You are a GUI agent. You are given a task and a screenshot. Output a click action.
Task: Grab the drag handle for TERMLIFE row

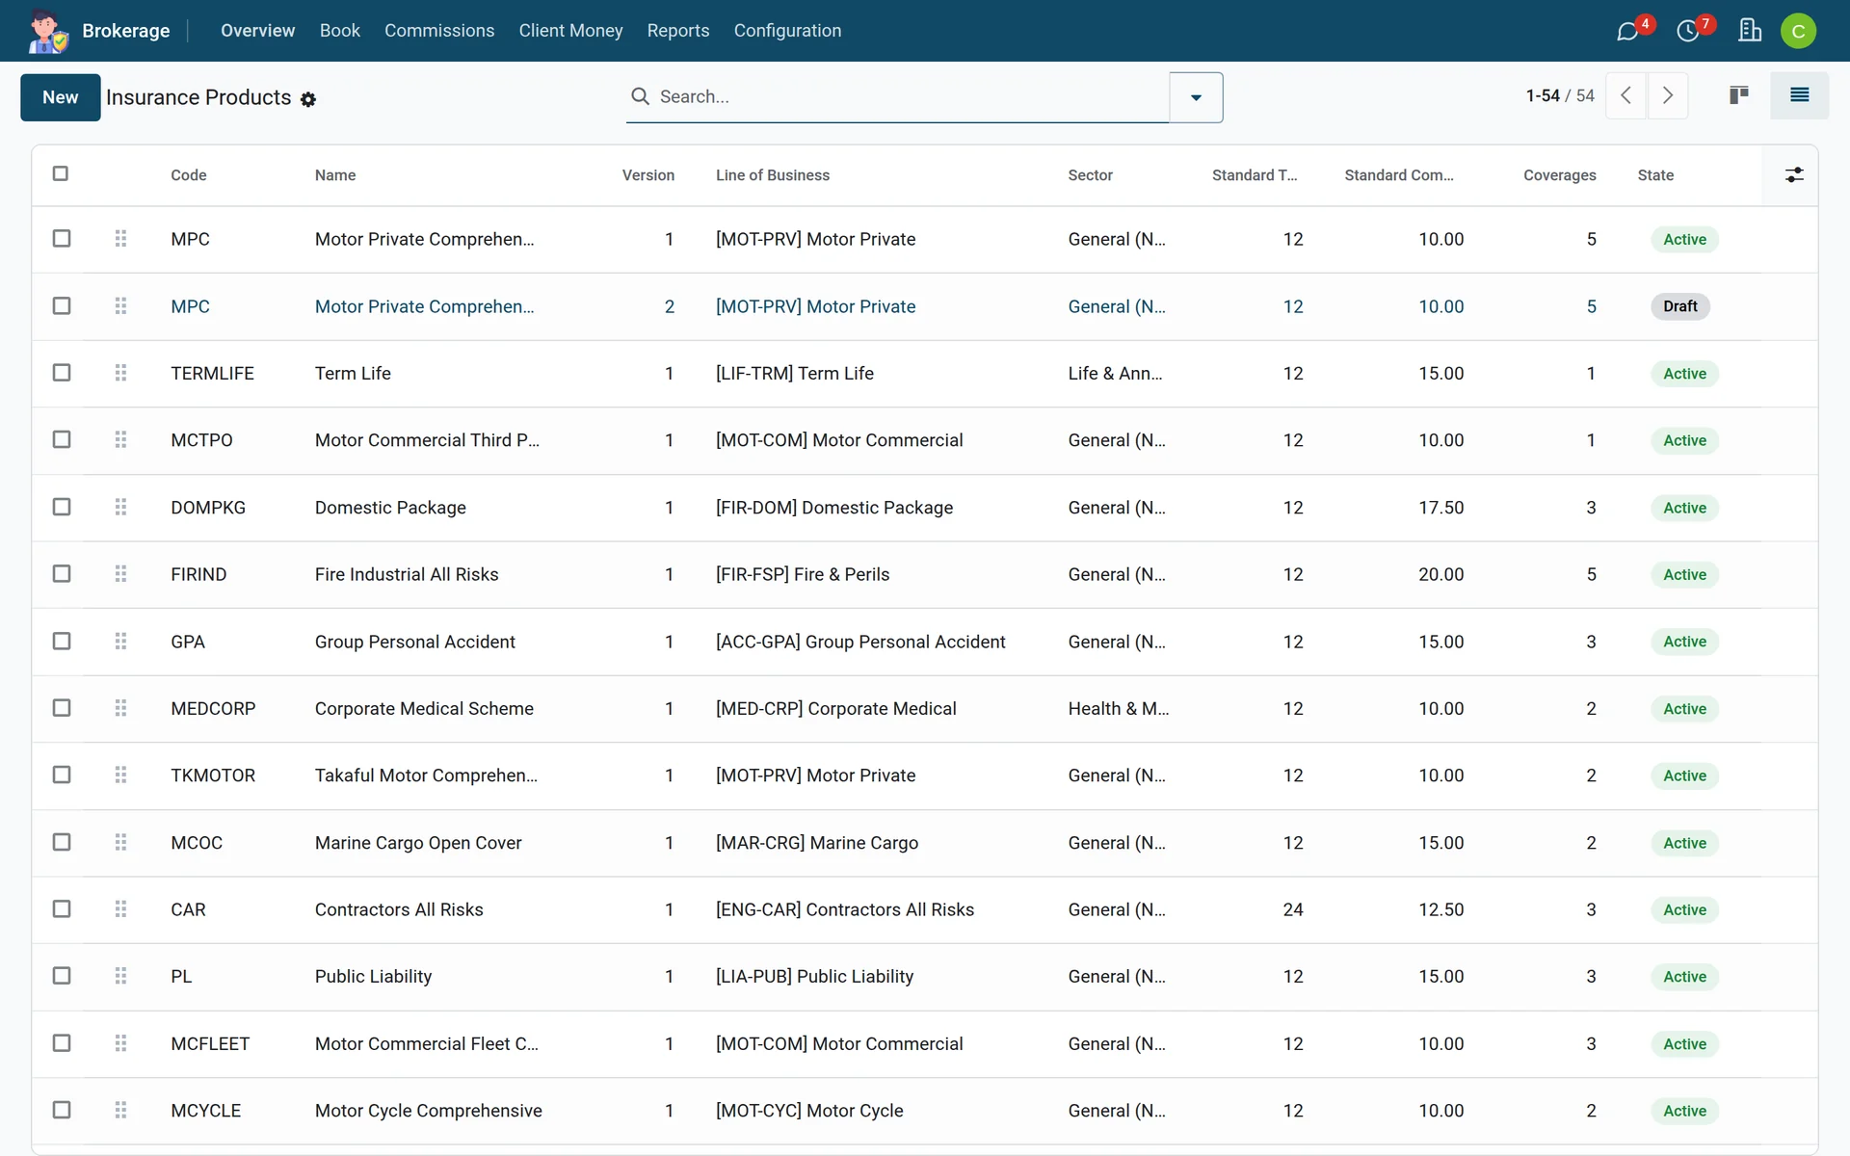(120, 373)
